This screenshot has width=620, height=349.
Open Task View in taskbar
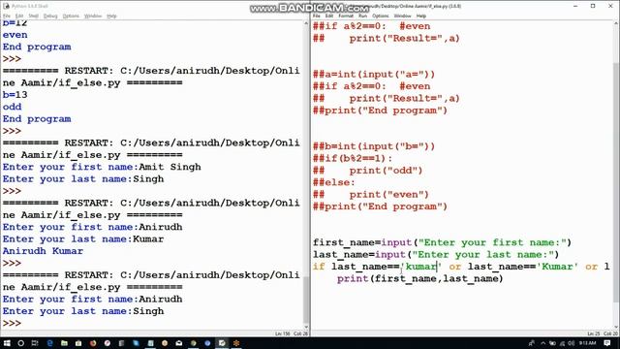tap(35, 343)
